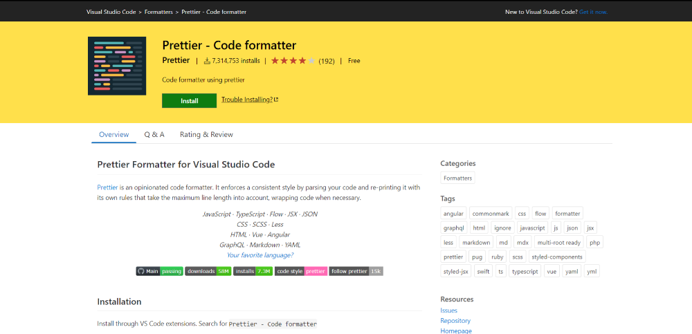Select the vue tag

point(552,271)
